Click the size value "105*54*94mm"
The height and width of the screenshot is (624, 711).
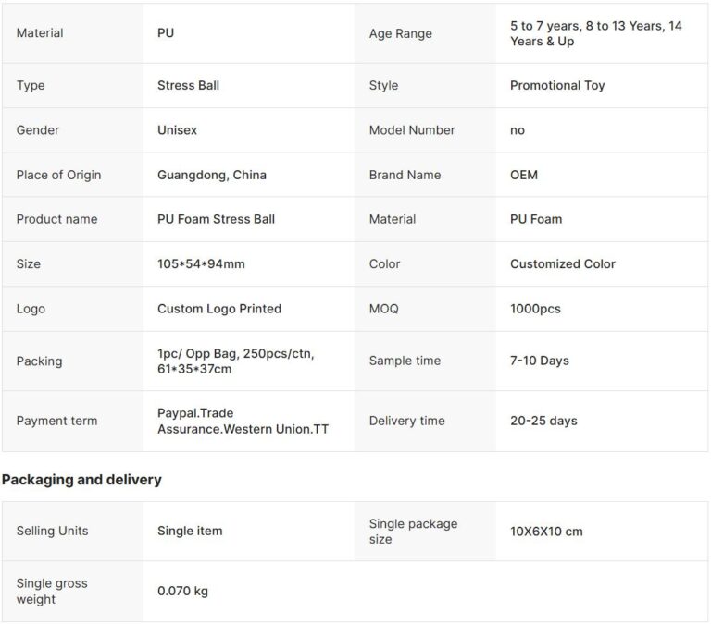point(201,263)
